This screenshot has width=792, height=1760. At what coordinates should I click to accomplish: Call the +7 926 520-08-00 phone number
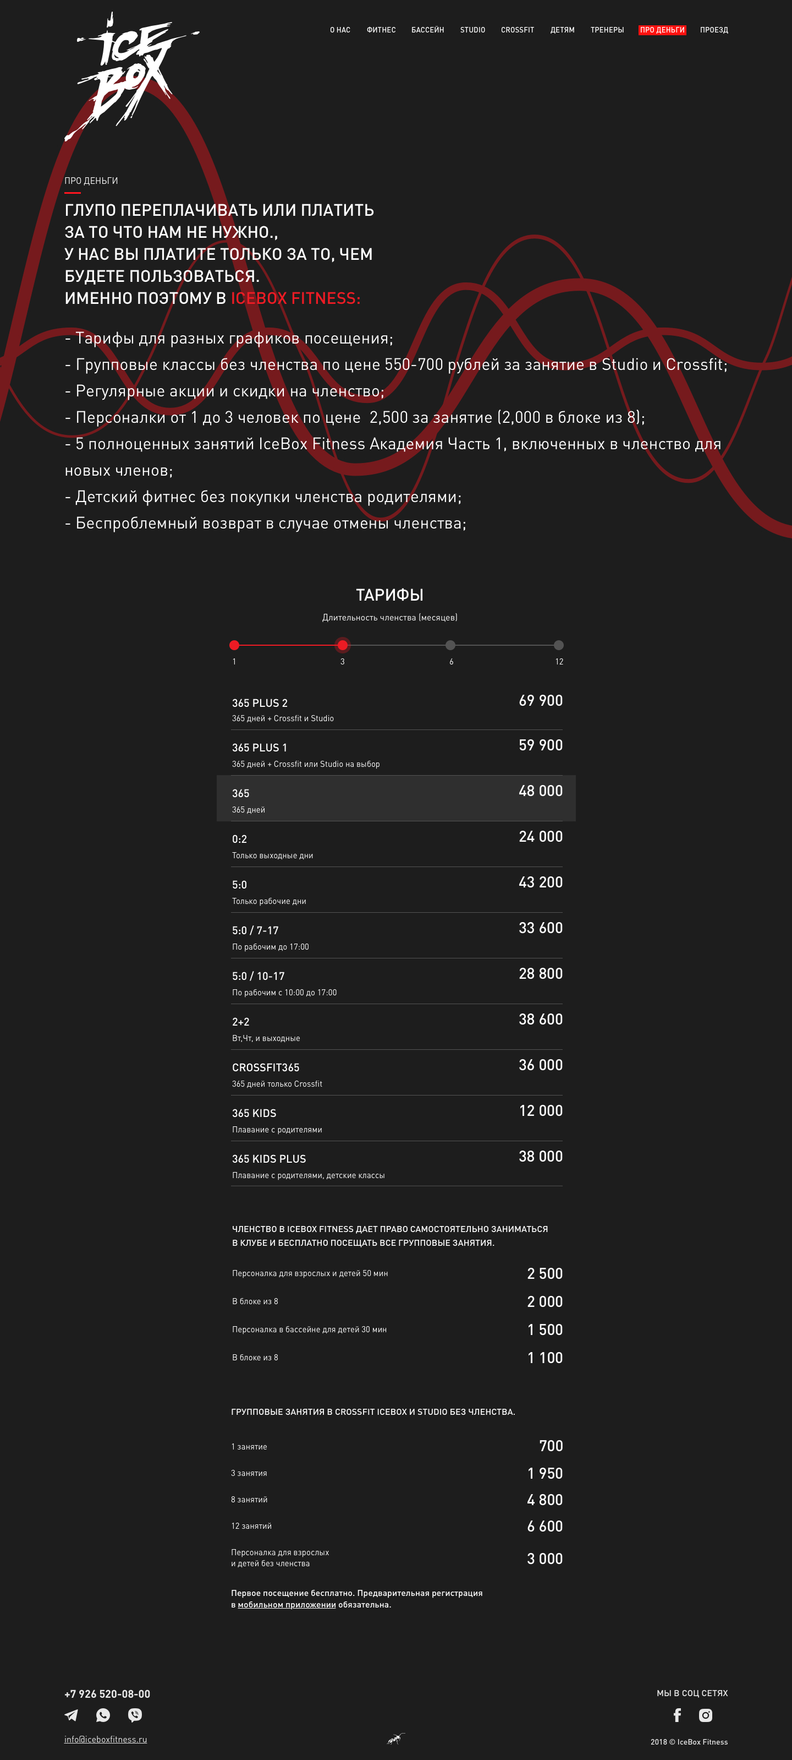point(107,1694)
